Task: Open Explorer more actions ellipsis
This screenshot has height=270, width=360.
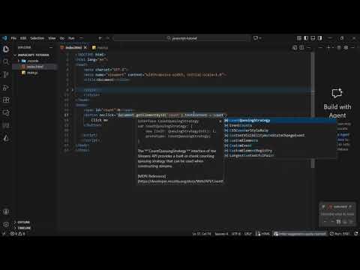Action: click(51, 47)
